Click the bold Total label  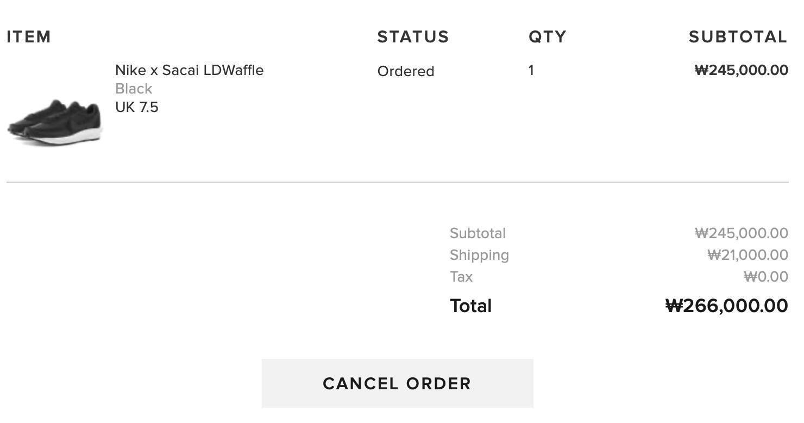click(470, 306)
